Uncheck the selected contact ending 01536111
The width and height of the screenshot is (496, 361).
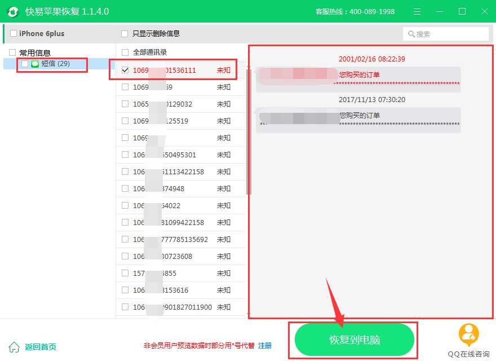(125, 71)
